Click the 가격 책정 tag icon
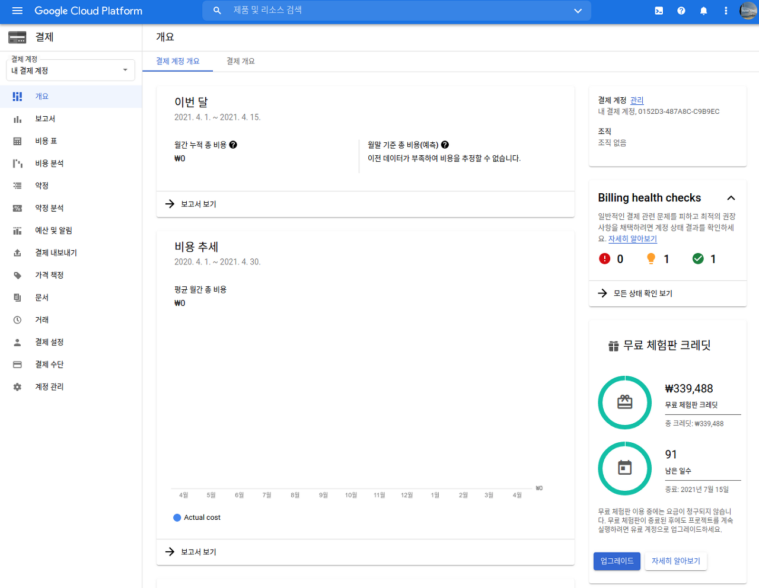The height and width of the screenshot is (588, 759). (x=17, y=275)
